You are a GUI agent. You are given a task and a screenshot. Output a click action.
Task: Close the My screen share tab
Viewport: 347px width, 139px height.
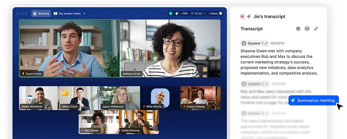tap(84, 13)
